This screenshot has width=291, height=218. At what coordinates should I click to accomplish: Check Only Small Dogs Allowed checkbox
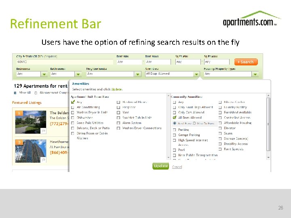click(x=174, y=107)
